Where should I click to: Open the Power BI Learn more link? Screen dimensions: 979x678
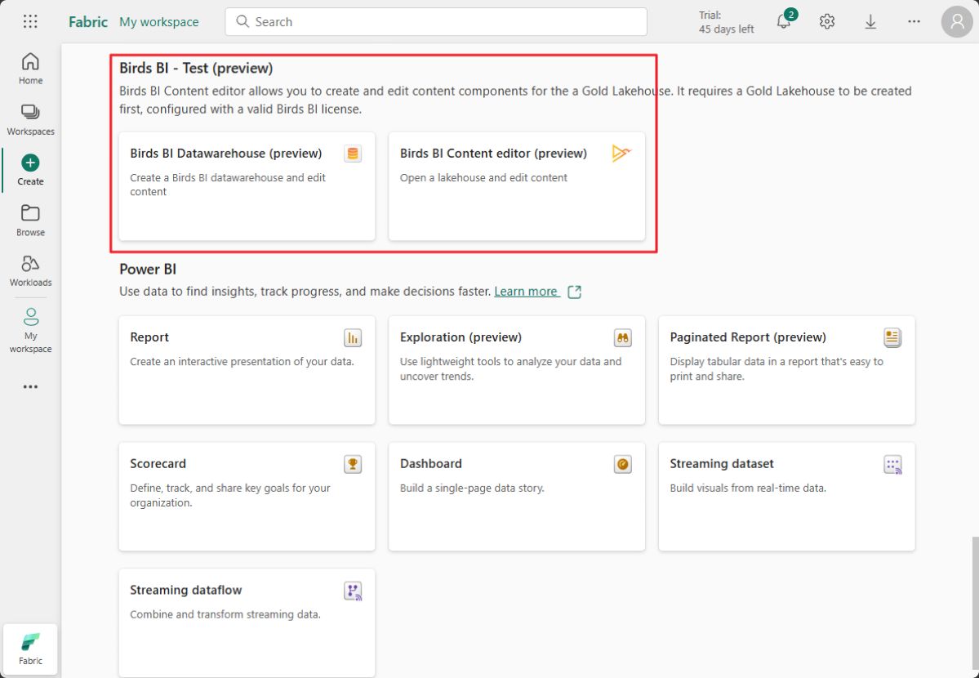pos(527,291)
